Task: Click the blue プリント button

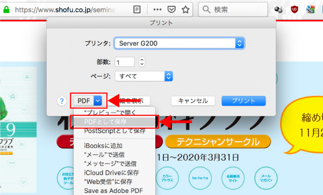Action: click(243, 101)
